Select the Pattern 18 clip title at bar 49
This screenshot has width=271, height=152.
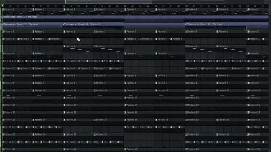193,149
